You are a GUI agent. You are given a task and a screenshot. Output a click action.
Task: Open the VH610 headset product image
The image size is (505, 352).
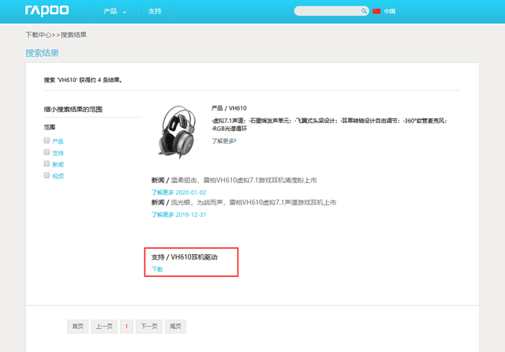click(x=177, y=131)
